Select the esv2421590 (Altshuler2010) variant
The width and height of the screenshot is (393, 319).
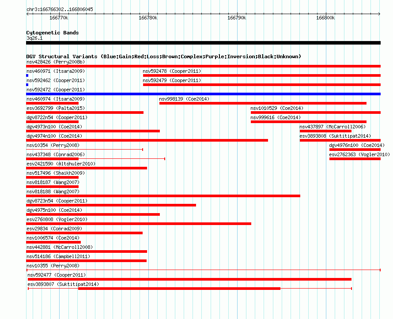pos(61,164)
